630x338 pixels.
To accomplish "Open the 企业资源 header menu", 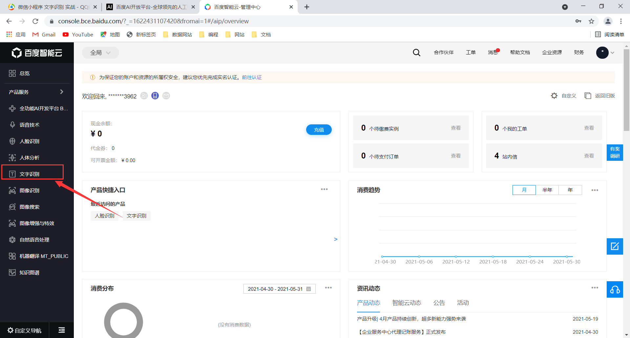I will (x=552, y=53).
